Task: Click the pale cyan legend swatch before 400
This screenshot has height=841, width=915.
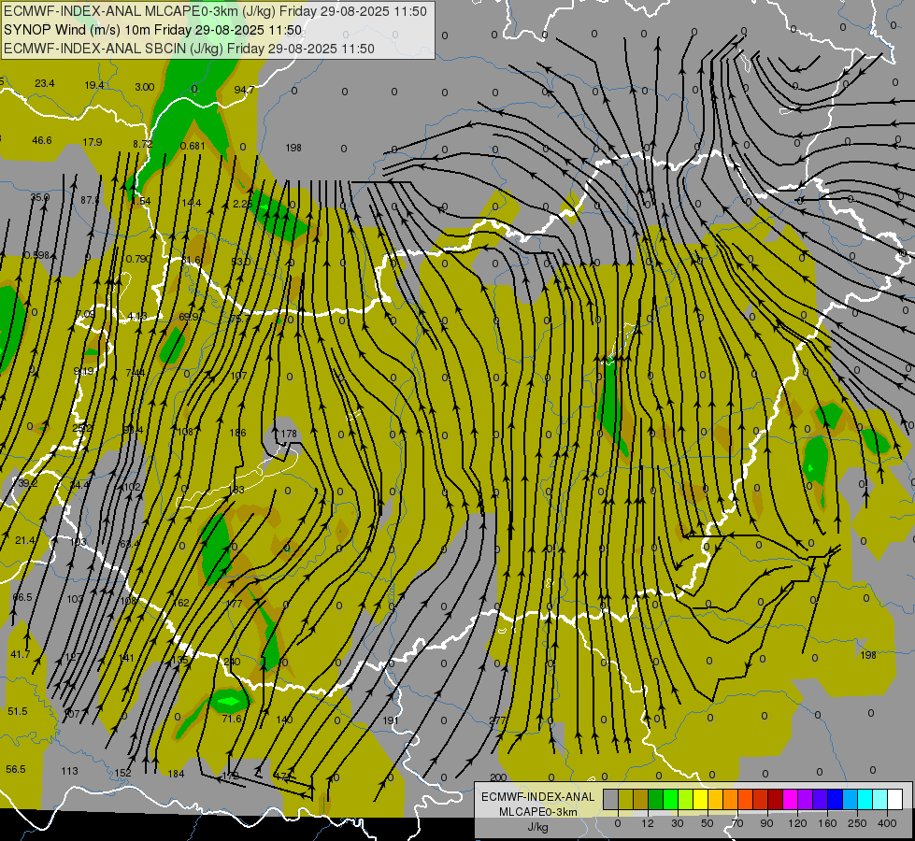Action: click(x=879, y=800)
